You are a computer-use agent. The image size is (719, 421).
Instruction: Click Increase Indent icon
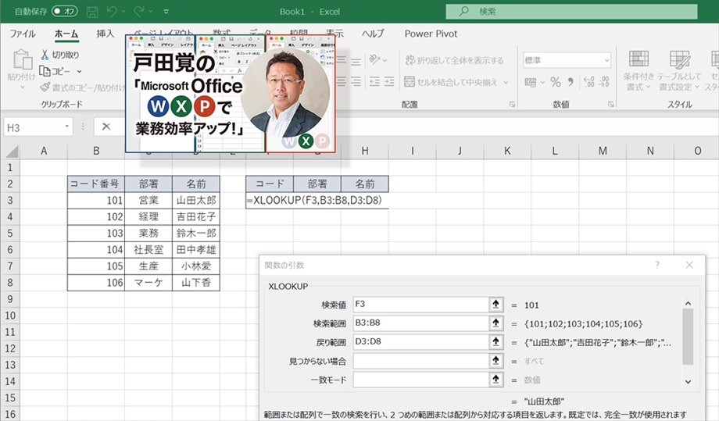[389, 81]
